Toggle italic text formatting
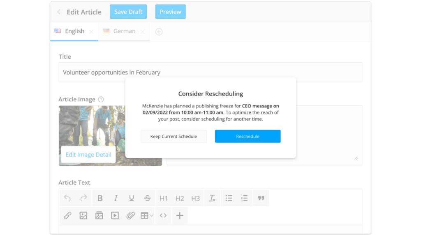421x235 pixels. [x=116, y=198]
